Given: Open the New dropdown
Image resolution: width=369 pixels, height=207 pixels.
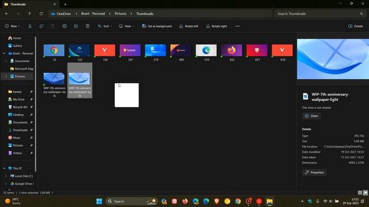Looking at the screenshot, I should [x=12, y=26].
